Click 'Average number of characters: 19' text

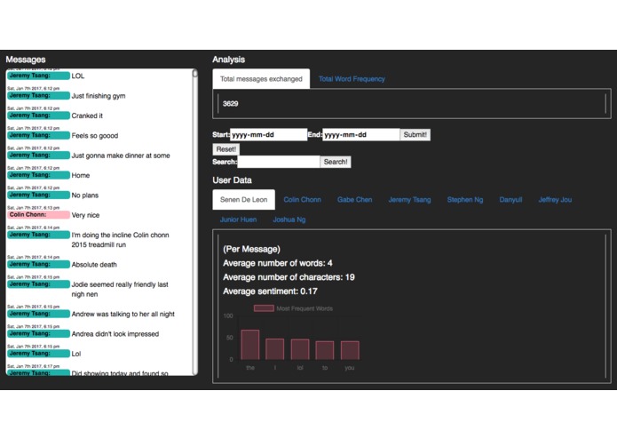click(289, 277)
